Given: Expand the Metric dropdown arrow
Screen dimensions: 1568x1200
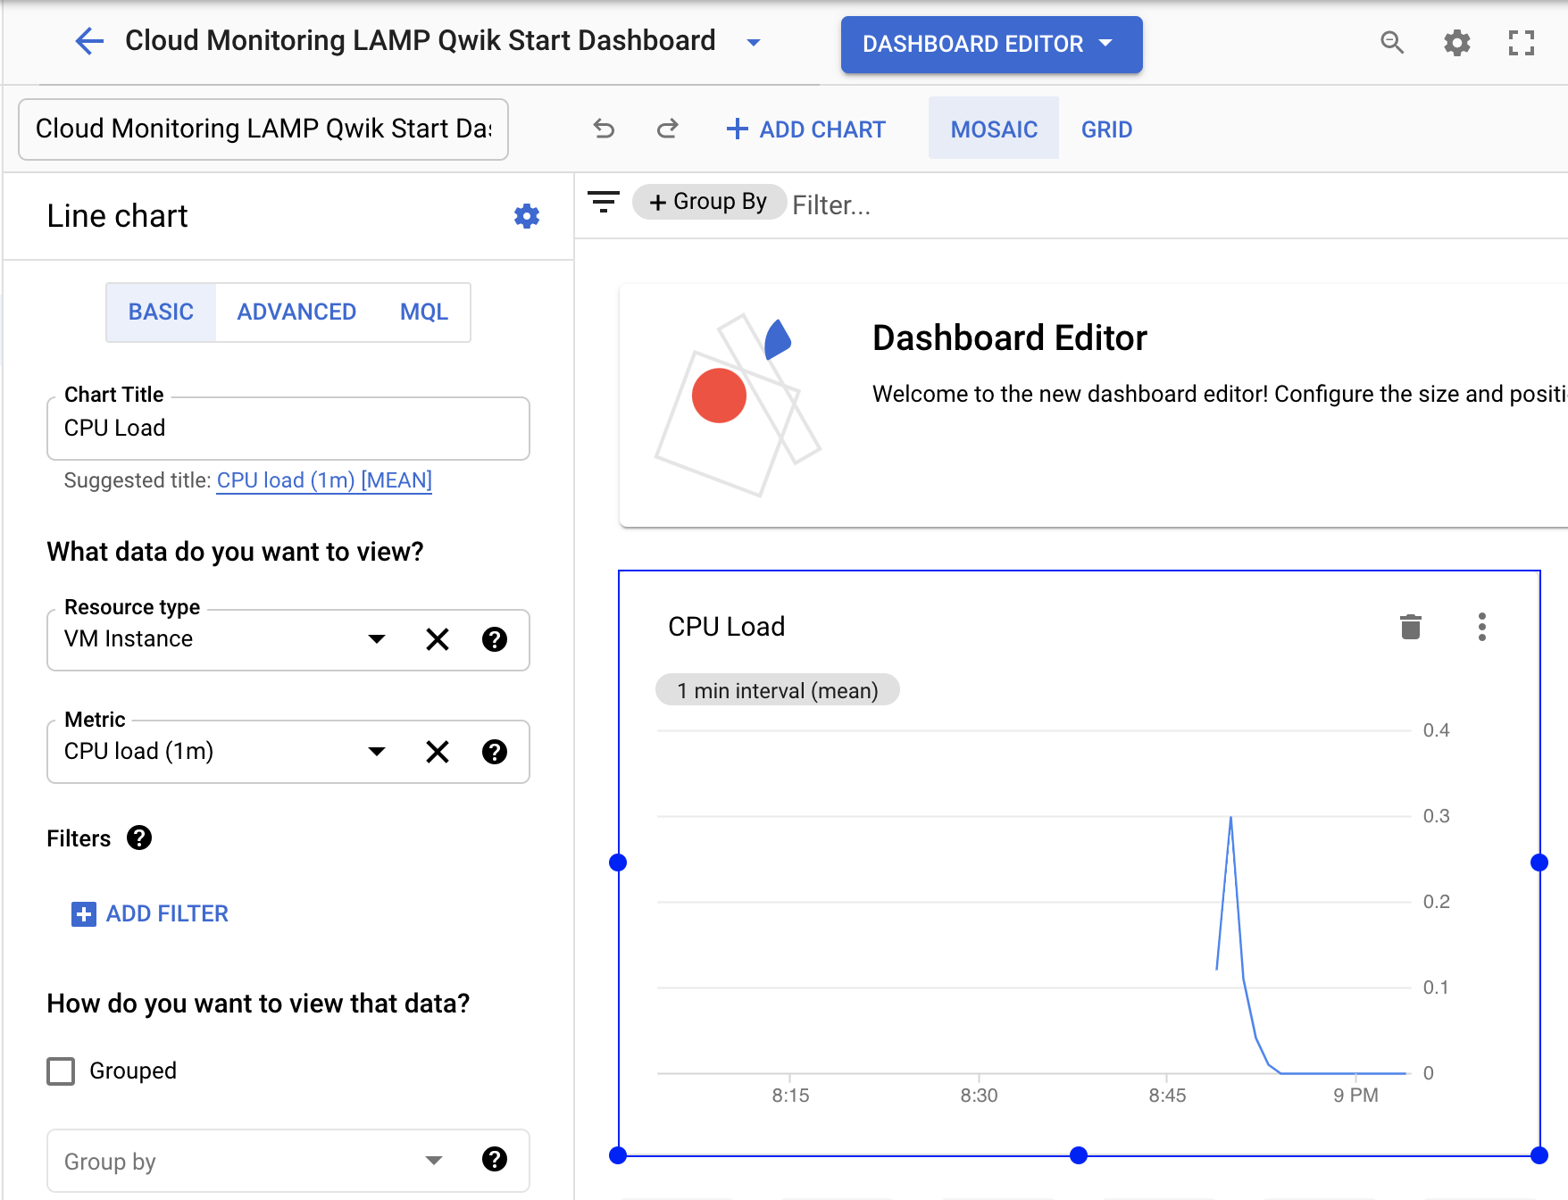Looking at the screenshot, I should tap(377, 752).
